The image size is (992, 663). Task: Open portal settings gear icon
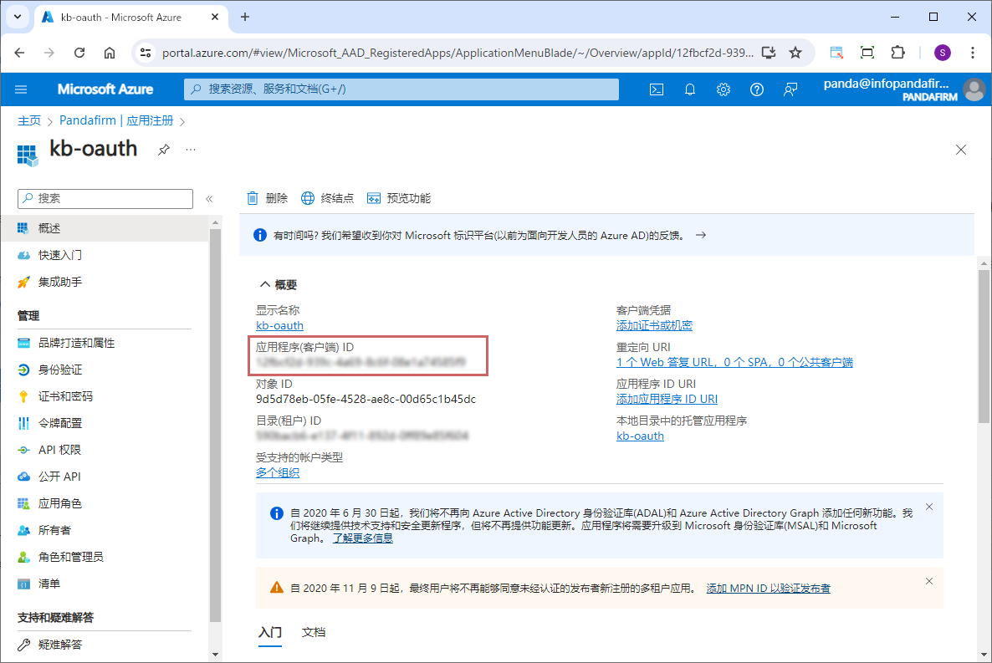tap(724, 89)
